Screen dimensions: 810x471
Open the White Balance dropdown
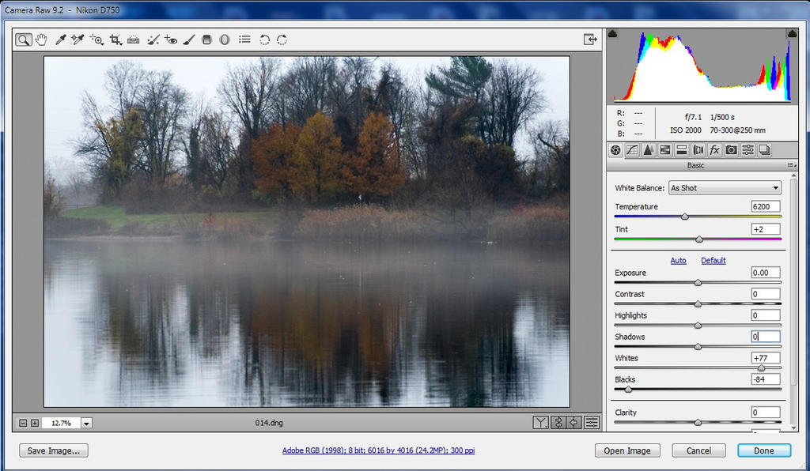coord(725,188)
